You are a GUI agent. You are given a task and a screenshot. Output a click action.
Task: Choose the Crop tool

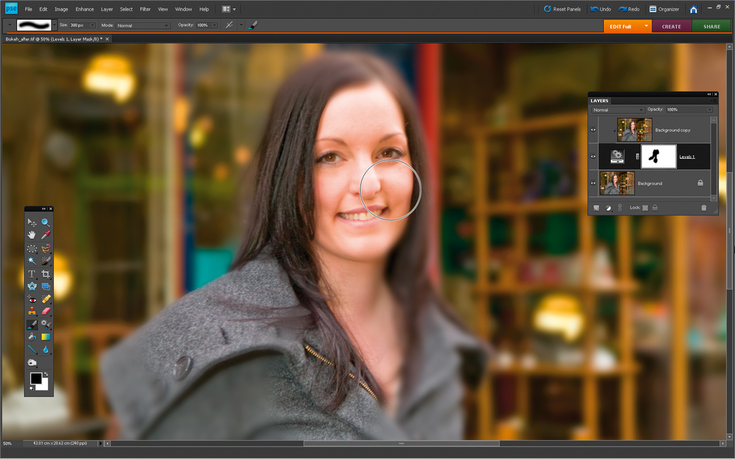pos(46,274)
